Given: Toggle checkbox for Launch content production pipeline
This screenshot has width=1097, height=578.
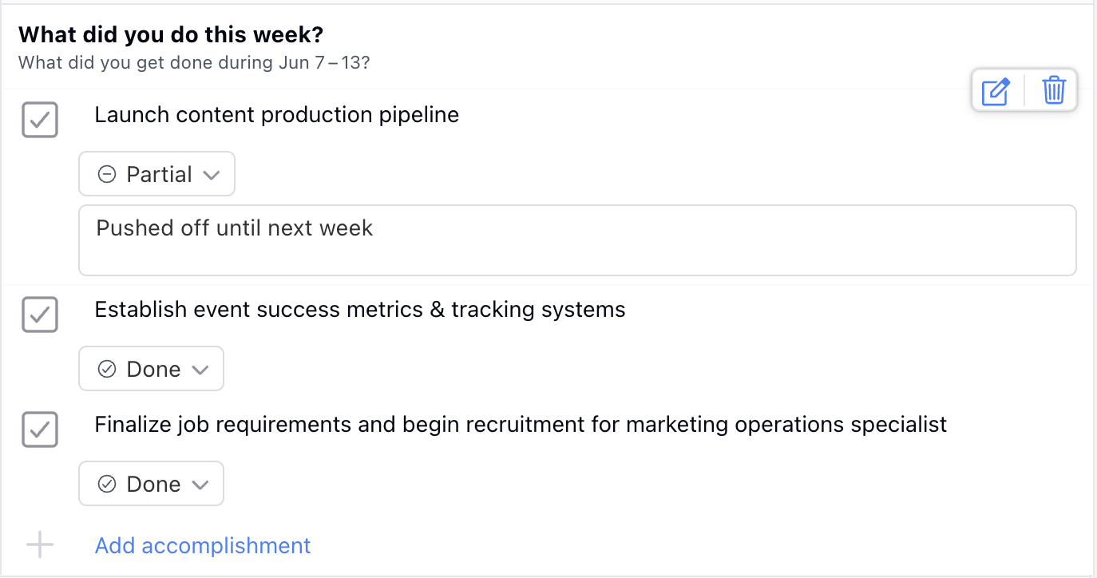Looking at the screenshot, I should click(40, 120).
